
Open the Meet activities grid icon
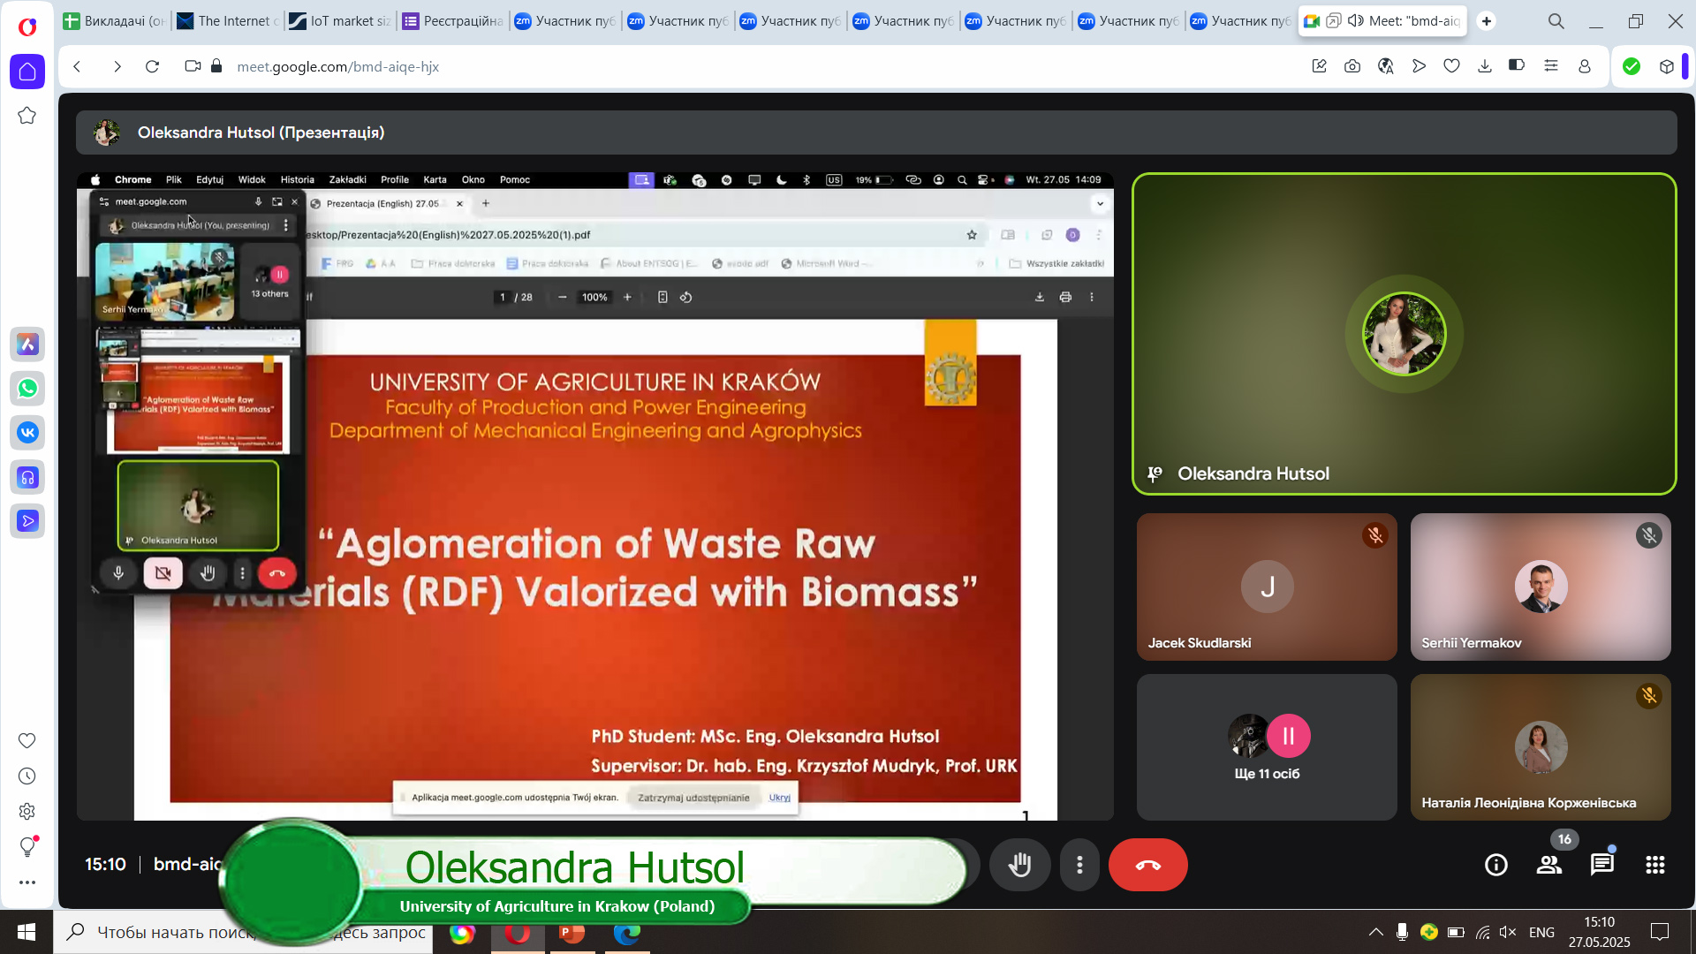tap(1655, 865)
